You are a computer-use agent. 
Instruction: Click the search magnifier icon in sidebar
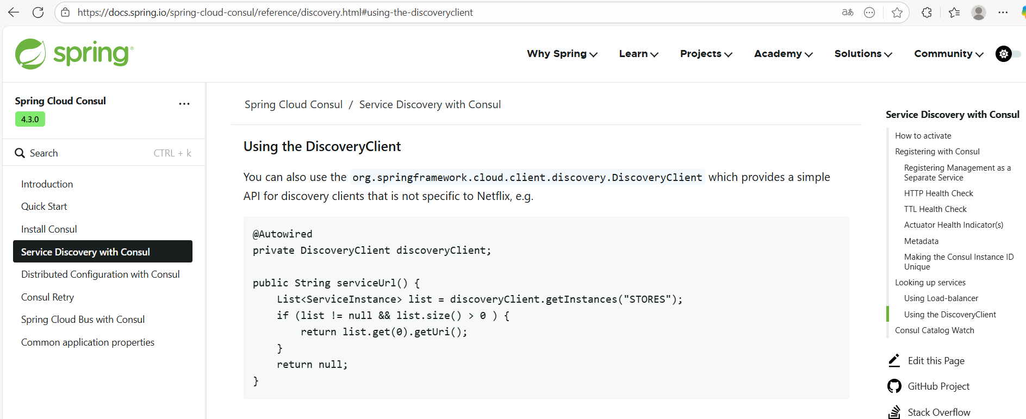pyautogui.click(x=20, y=153)
